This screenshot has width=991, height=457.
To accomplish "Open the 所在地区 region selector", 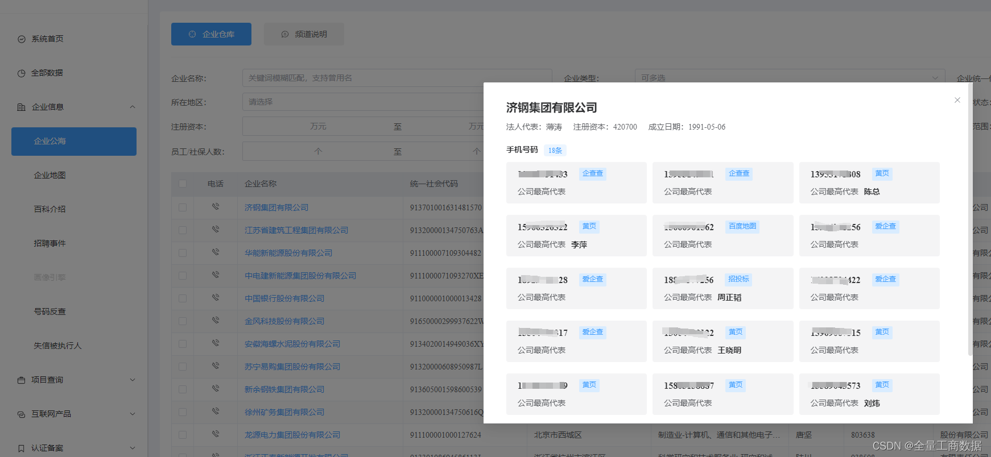I will 363,102.
